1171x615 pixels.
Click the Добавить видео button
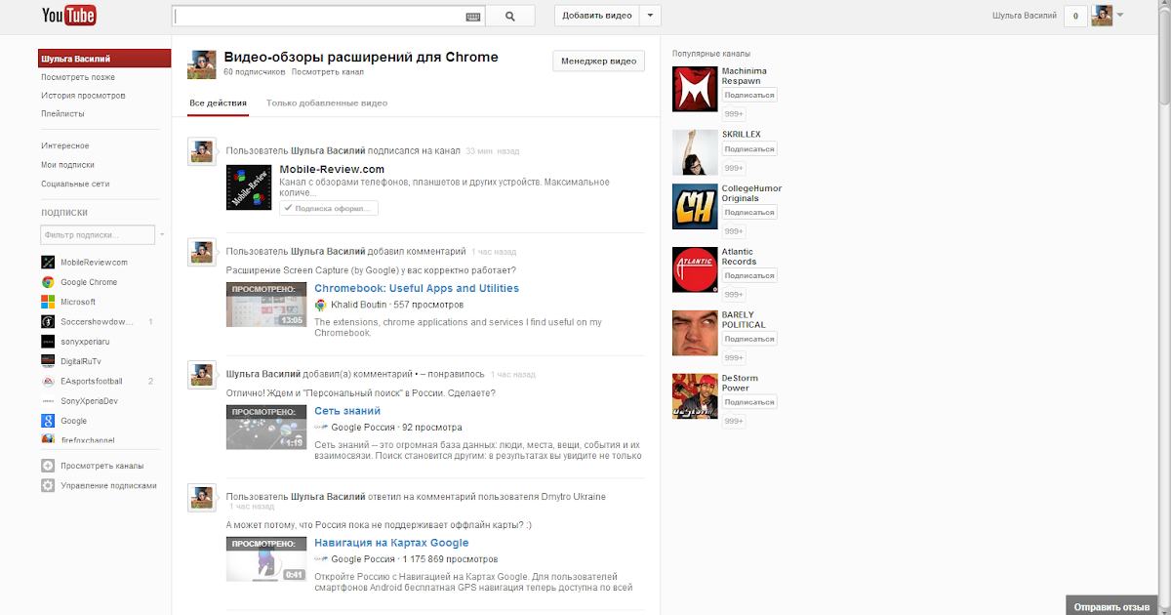point(597,16)
